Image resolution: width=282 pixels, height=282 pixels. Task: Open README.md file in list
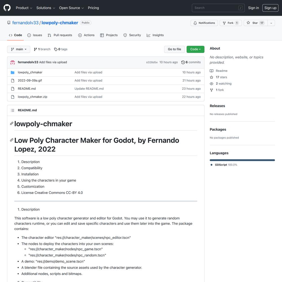pos(27,89)
